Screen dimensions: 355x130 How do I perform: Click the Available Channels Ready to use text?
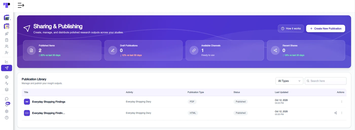[208, 55]
